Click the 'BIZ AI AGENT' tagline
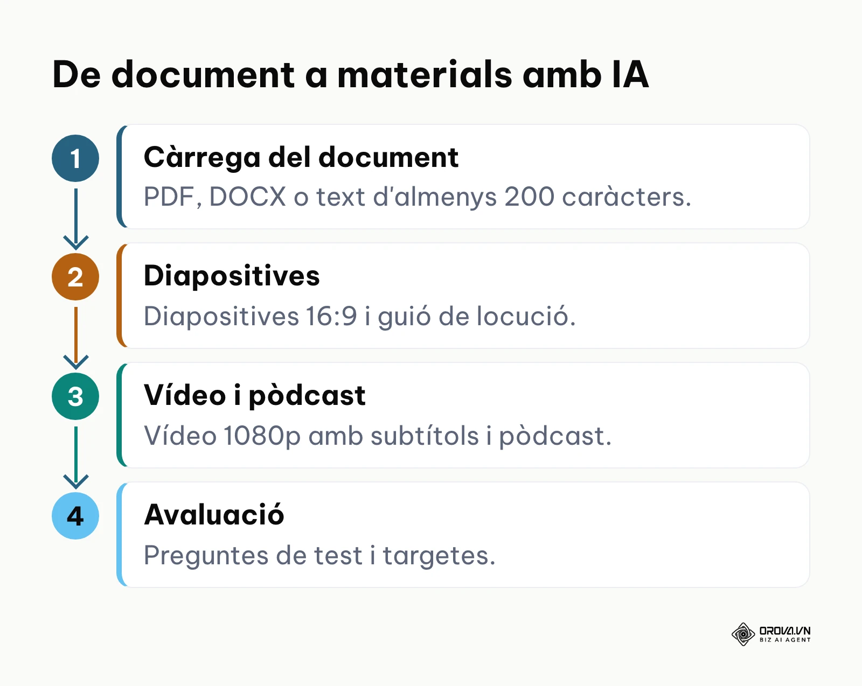This screenshot has height=686, width=862. [x=785, y=640]
